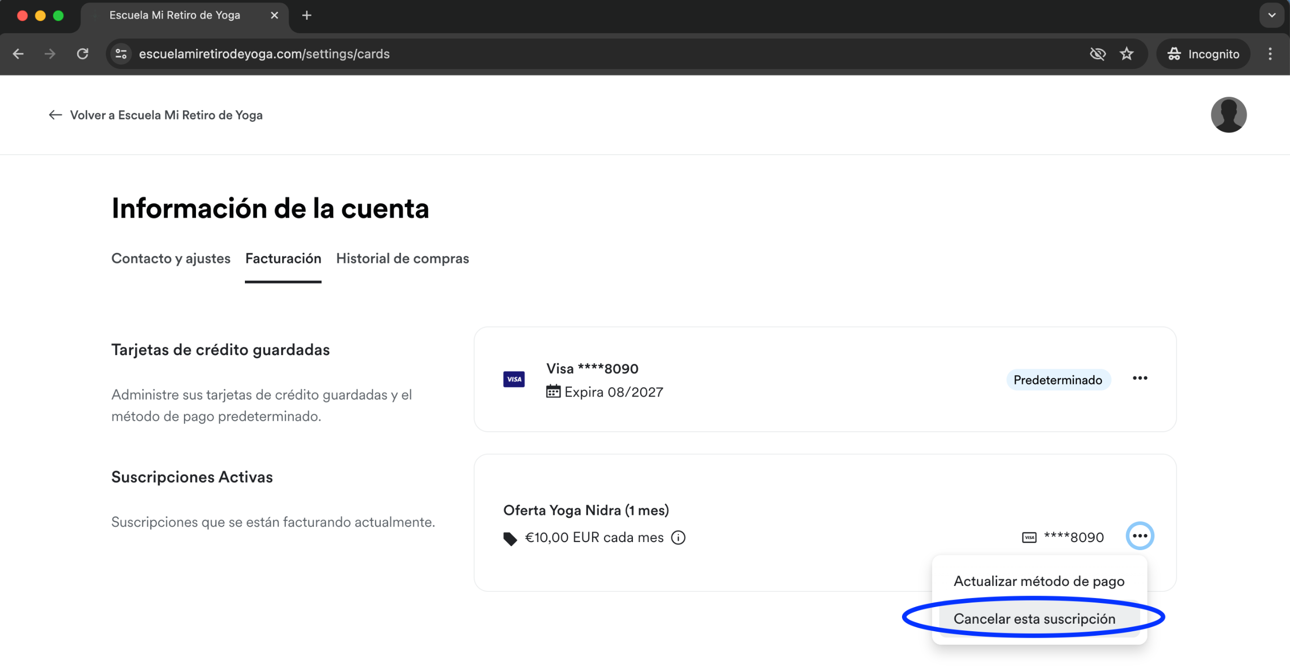Expand the tab search chevron button
Screen dimensions: 1290x668
[x=1272, y=15]
